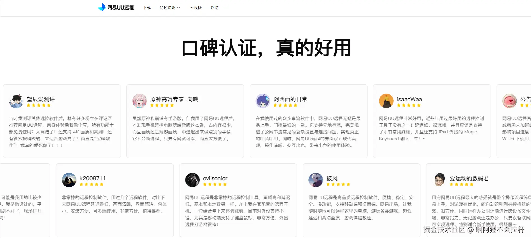Select the isaacWaa review card text

431,128
